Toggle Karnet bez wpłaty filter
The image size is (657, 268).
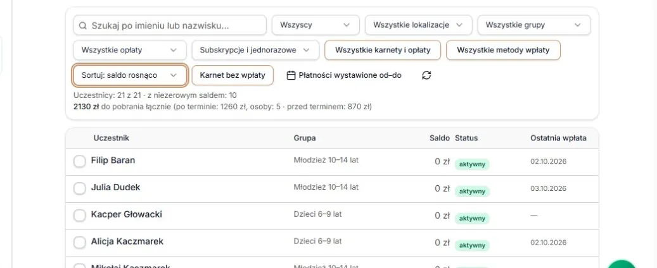click(233, 75)
